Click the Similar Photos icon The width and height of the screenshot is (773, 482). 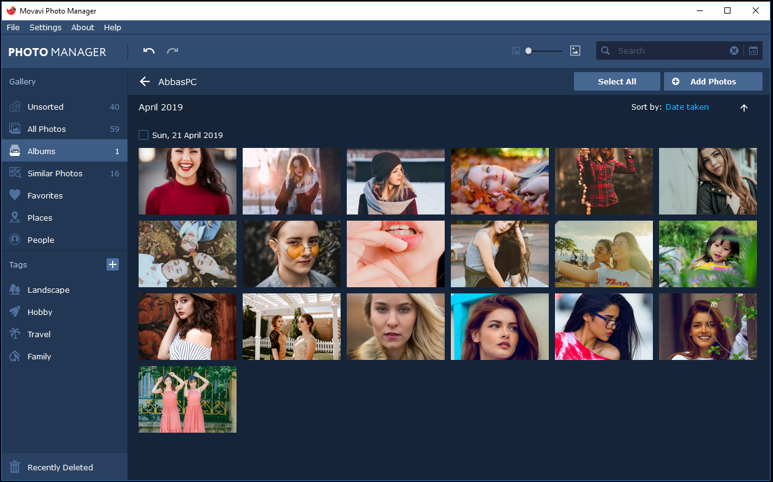(x=15, y=173)
